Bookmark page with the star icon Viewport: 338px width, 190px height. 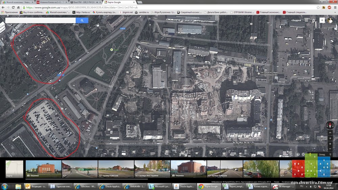tap(318, 7)
